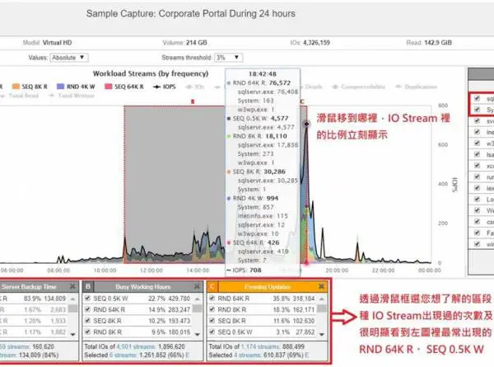Toggle RND 4K W legend series
This screenshot has height=367, width=494.
(x=76, y=87)
